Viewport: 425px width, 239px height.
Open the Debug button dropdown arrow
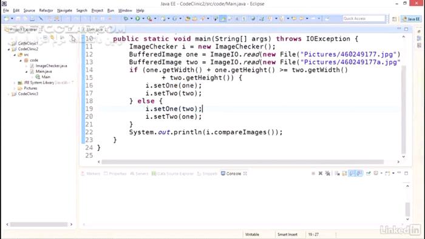point(131,18)
